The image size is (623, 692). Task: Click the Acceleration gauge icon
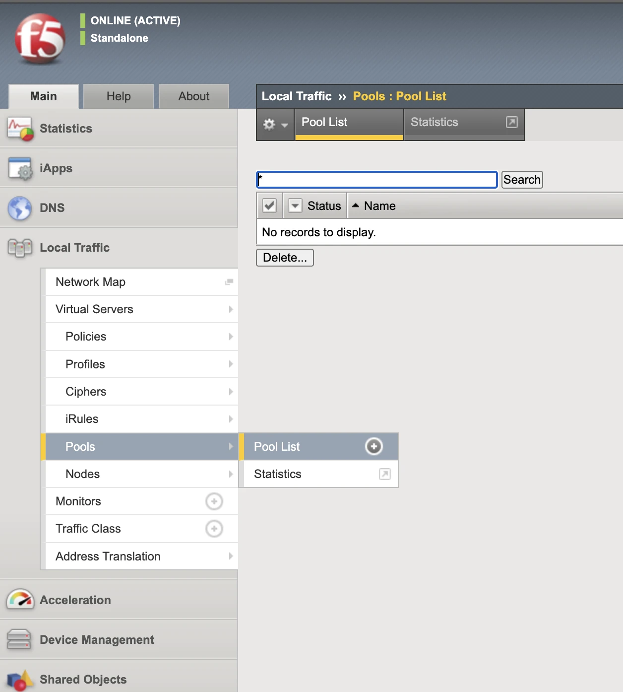point(20,600)
